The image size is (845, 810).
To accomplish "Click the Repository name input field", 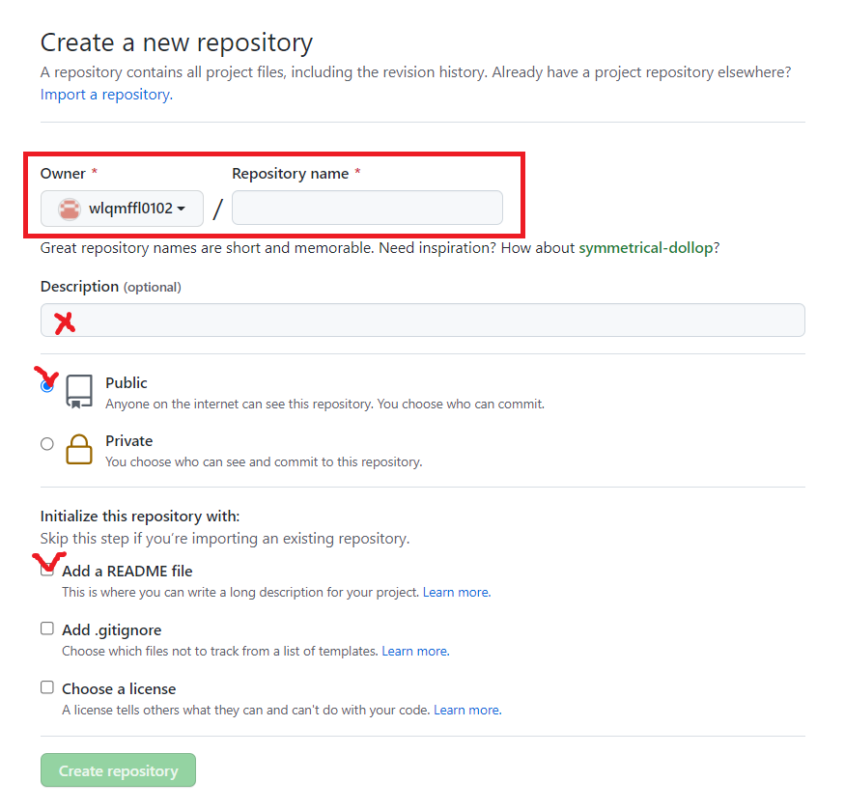I will pos(367,209).
